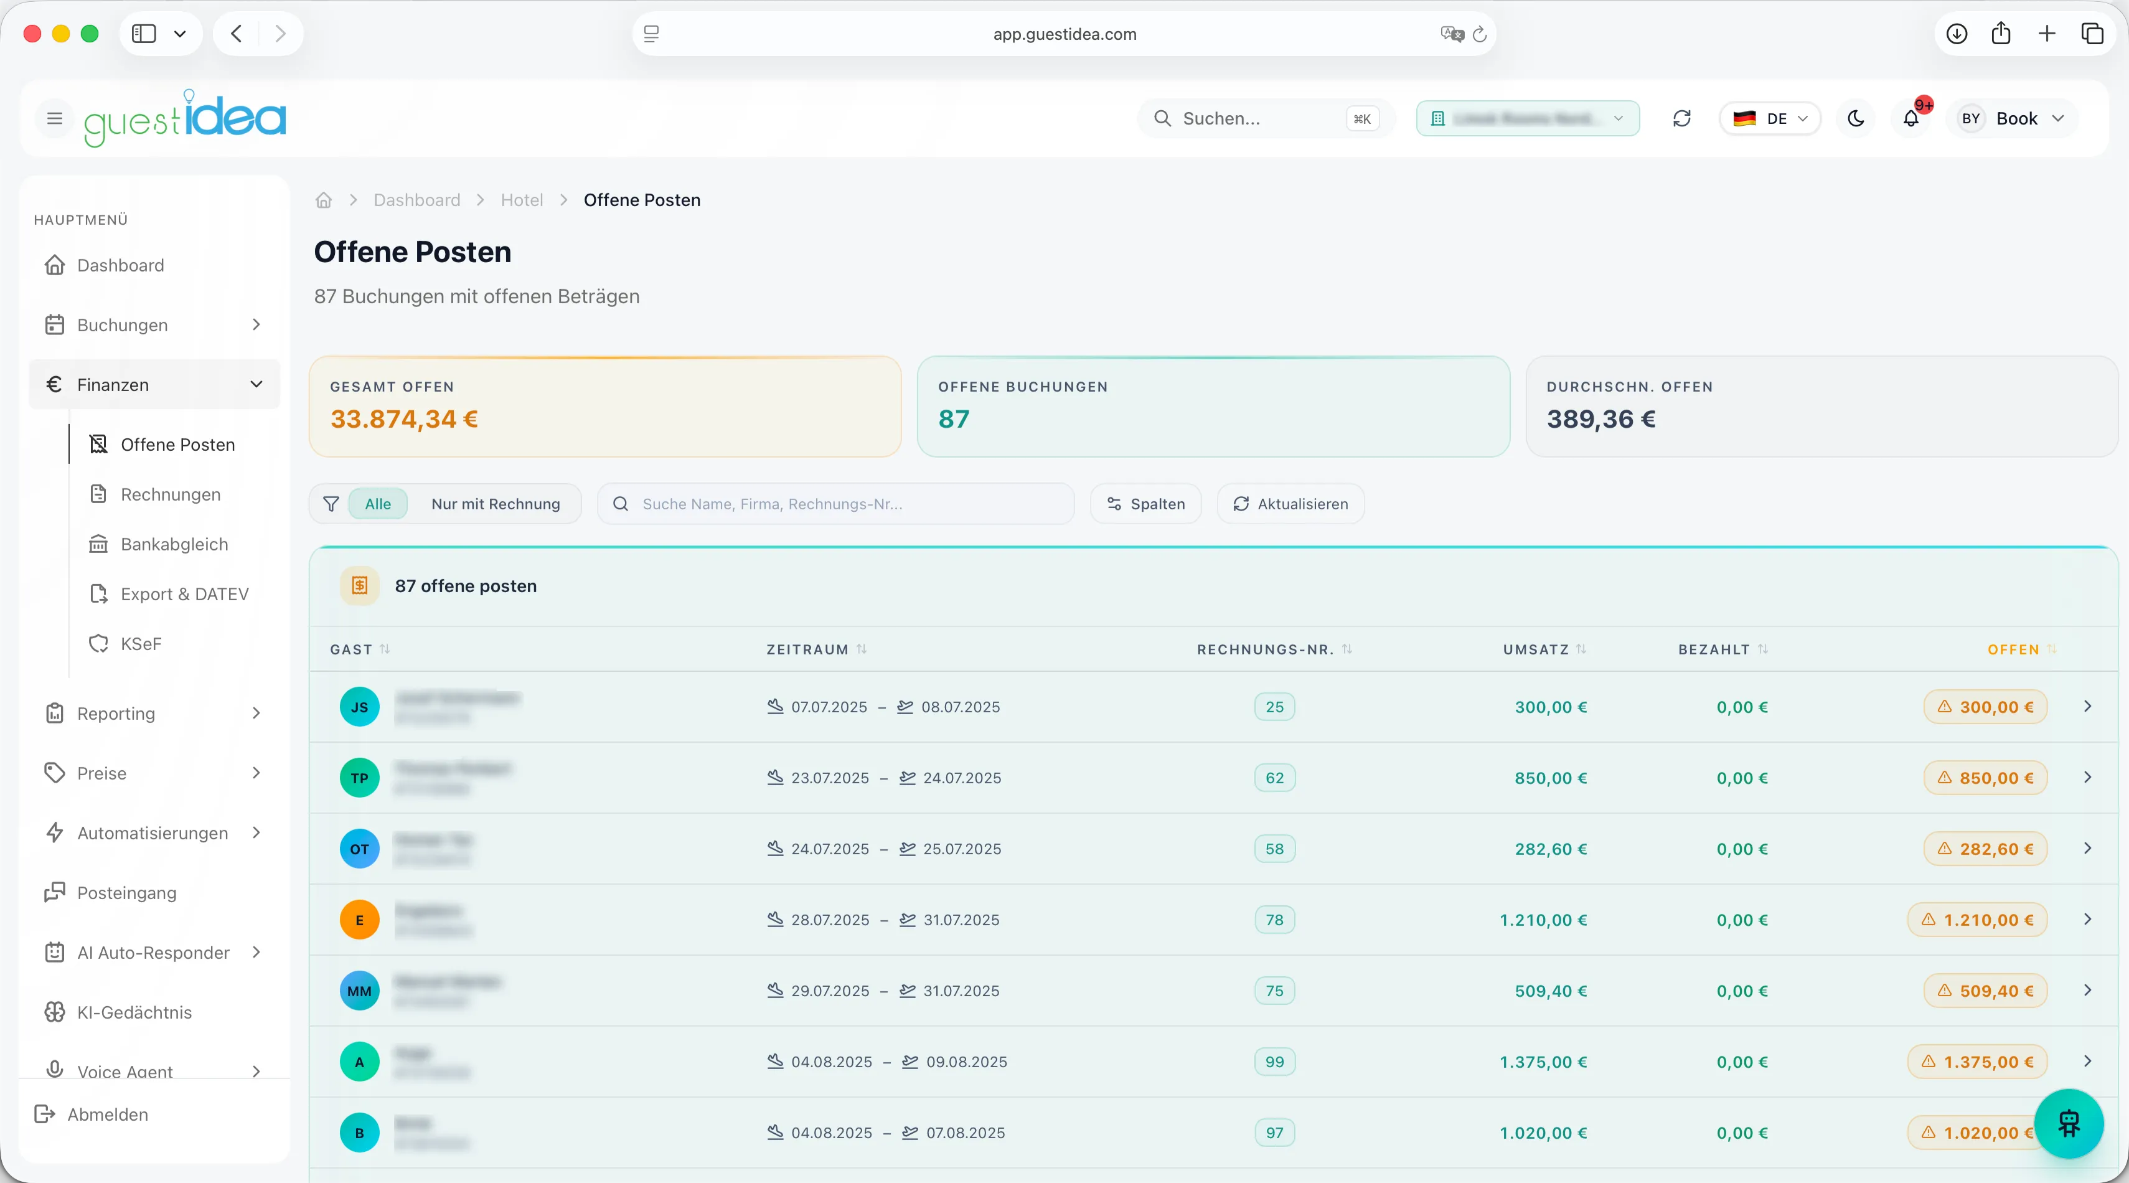The height and width of the screenshot is (1183, 2129).
Task: Collapse the Finanzen menu section
Action: pyautogui.click(x=154, y=384)
